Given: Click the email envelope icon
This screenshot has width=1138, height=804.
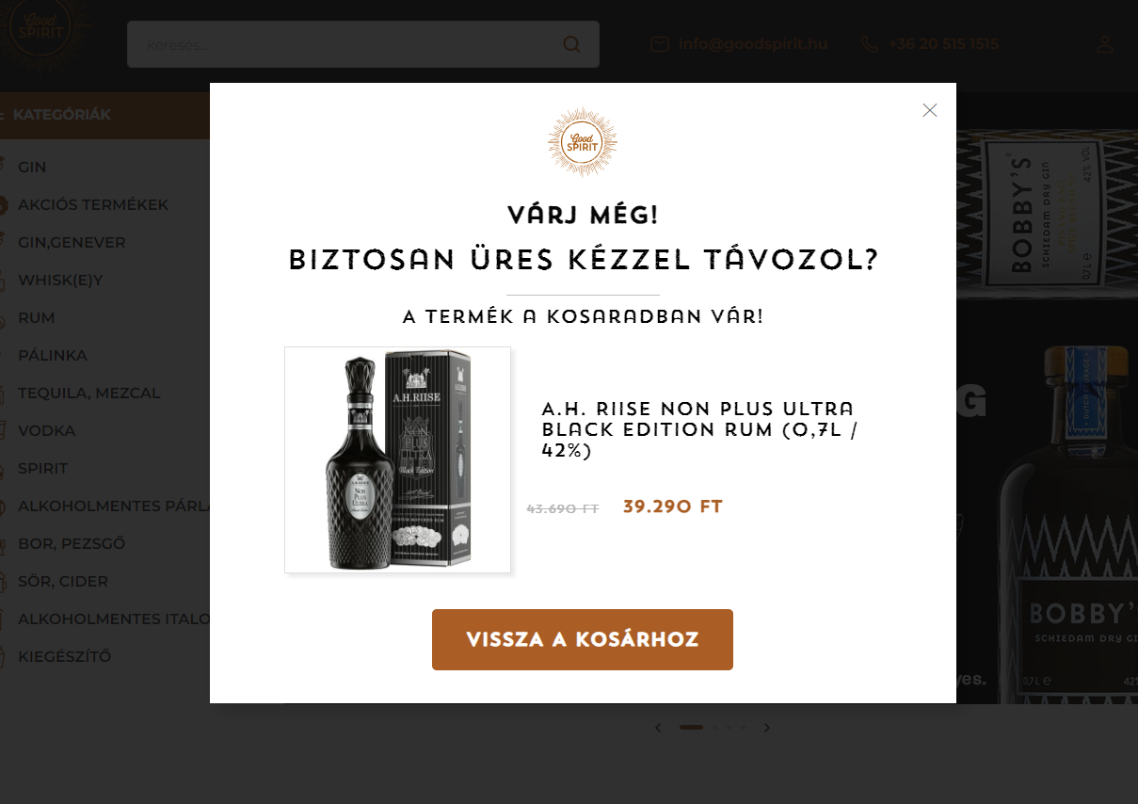Looking at the screenshot, I should (x=659, y=44).
